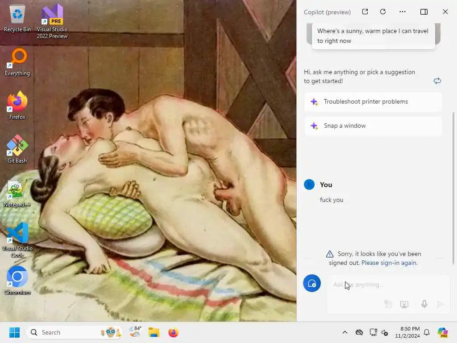Open the Windows Start menu

pos(14,332)
